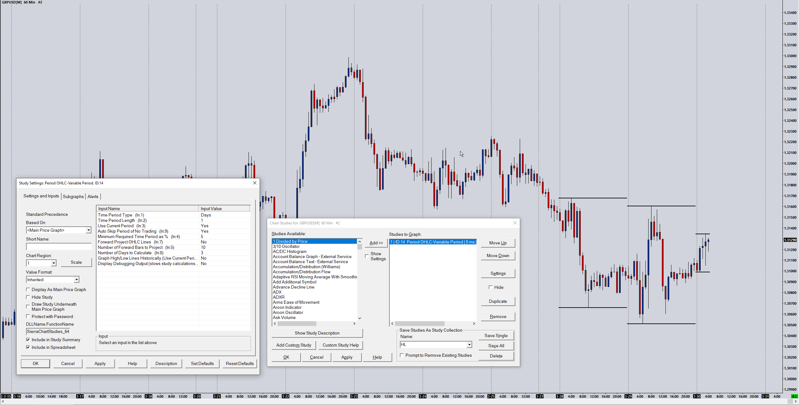Click the Short Name input field
This screenshot has width=799, height=405.
[59, 247]
